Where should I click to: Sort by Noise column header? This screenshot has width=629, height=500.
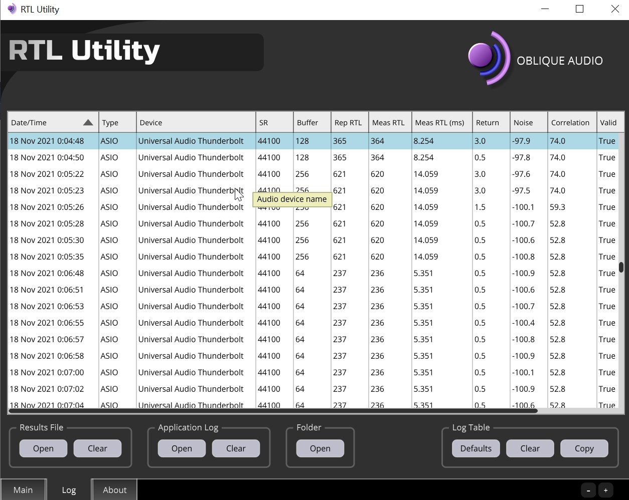tap(529, 122)
